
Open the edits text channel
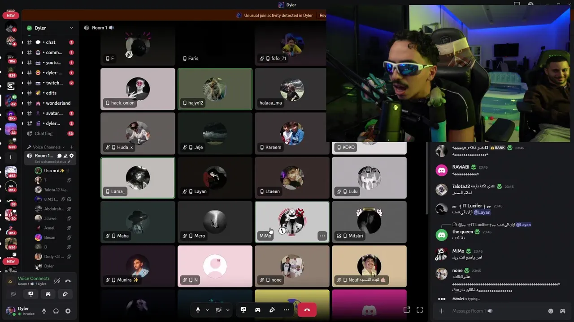tap(49, 93)
